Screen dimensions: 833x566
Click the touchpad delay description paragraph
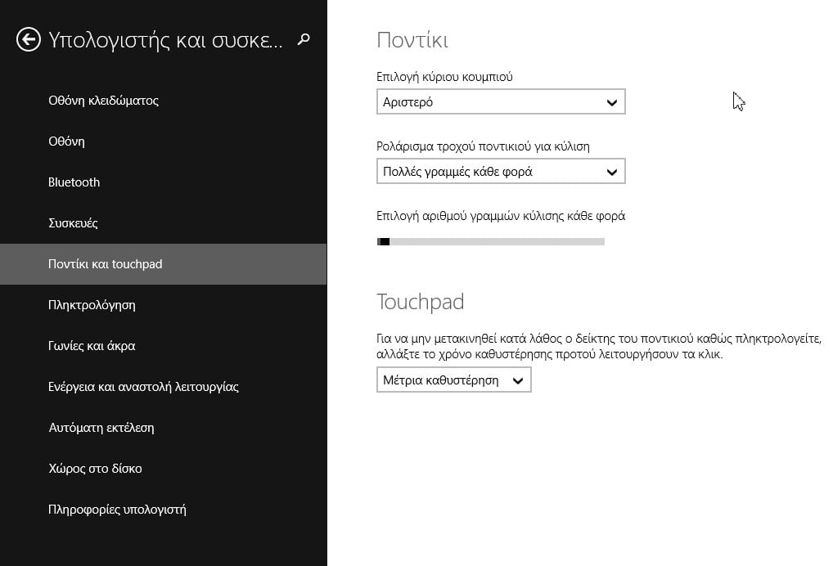click(x=599, y=346)
